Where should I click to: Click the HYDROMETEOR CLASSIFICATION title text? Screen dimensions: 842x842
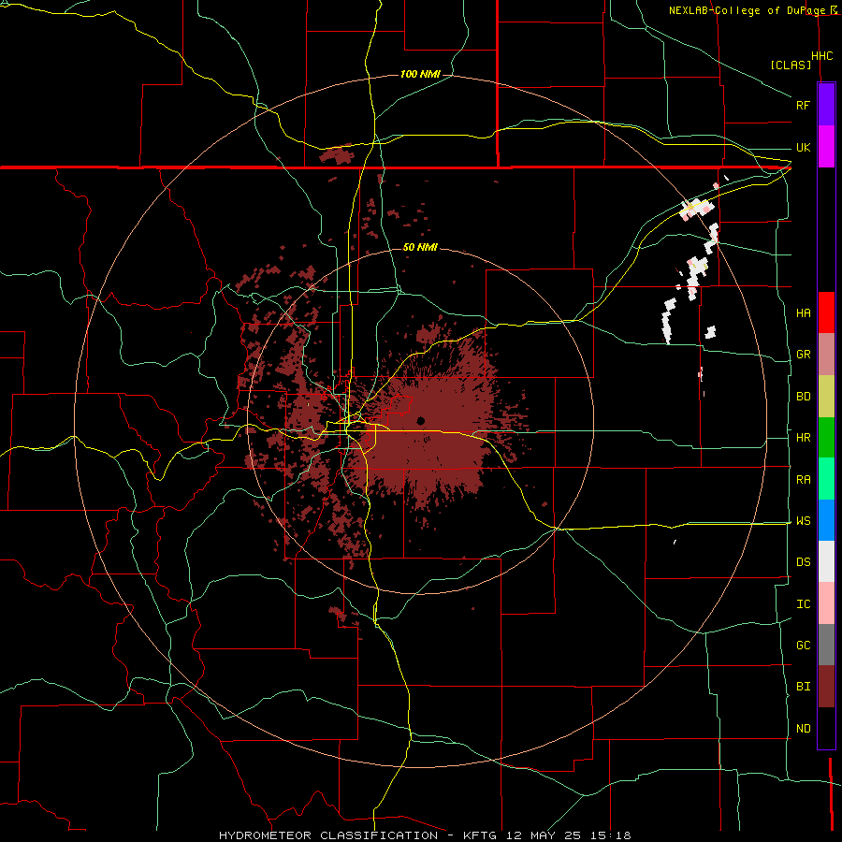click(328, 835)
